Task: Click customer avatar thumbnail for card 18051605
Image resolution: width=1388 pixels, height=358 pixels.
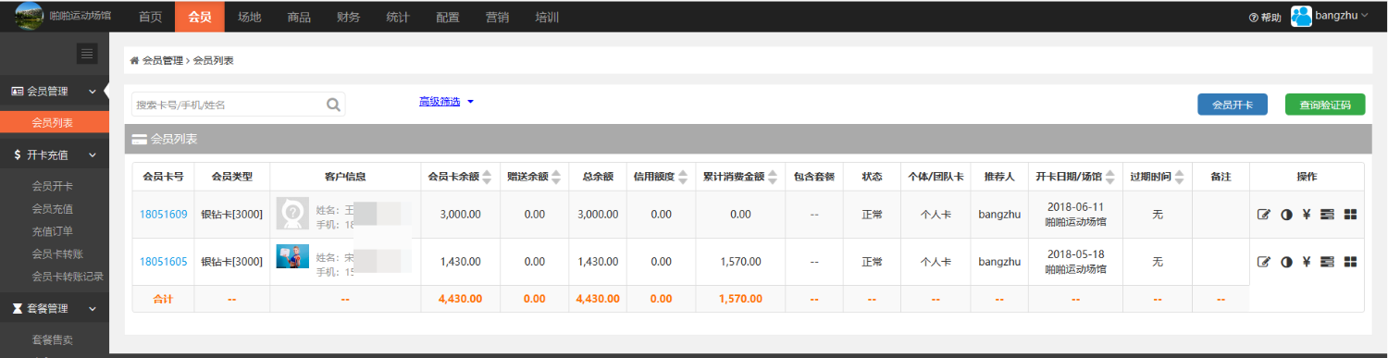Action: (292, 256)
